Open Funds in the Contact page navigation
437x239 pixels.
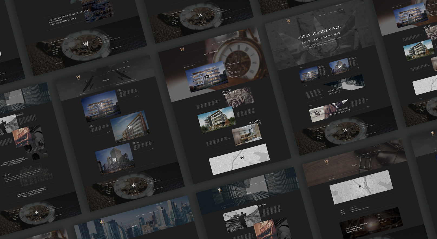(x=374, y=152)
